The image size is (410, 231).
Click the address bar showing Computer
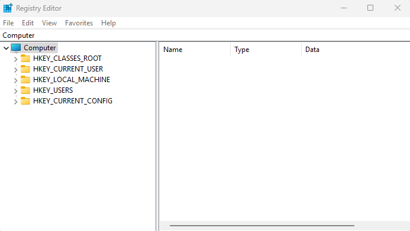(205, 35)
